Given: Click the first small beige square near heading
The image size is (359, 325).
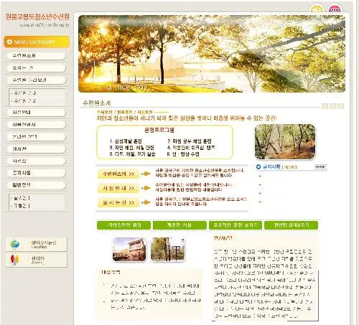Looking at the screenshot, I should click(x=325, y=106).
